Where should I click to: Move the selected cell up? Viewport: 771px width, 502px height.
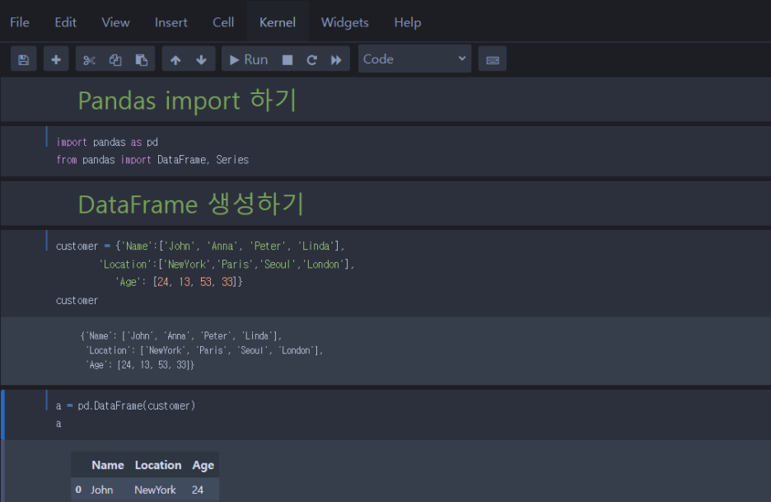tap(175, 59)
